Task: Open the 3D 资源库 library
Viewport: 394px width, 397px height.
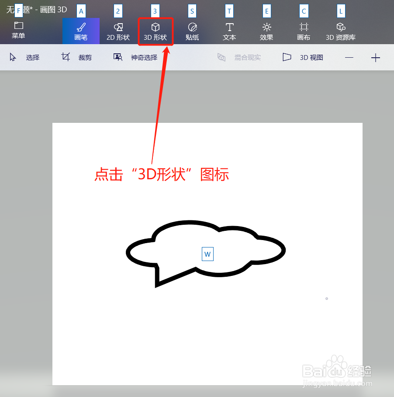Action: click(340, 31)
